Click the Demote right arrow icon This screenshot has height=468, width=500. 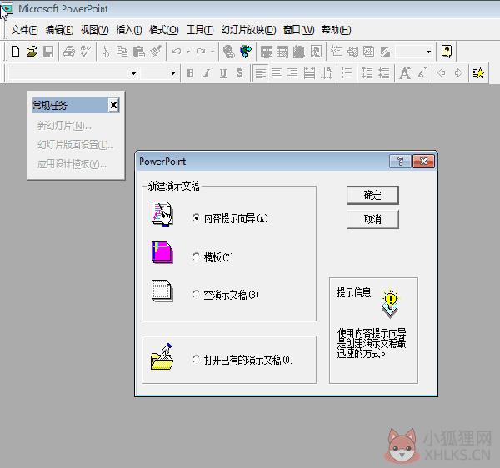point(458,73)
